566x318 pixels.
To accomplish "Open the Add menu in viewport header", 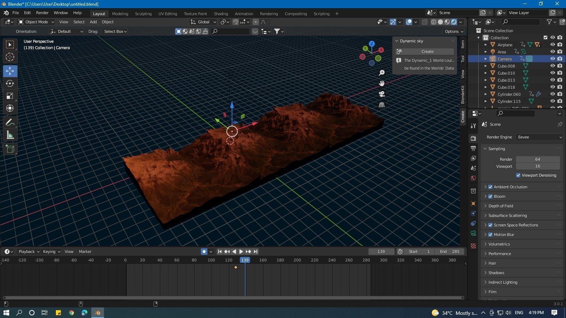I will pyautogui.click(x=93, y=22).
